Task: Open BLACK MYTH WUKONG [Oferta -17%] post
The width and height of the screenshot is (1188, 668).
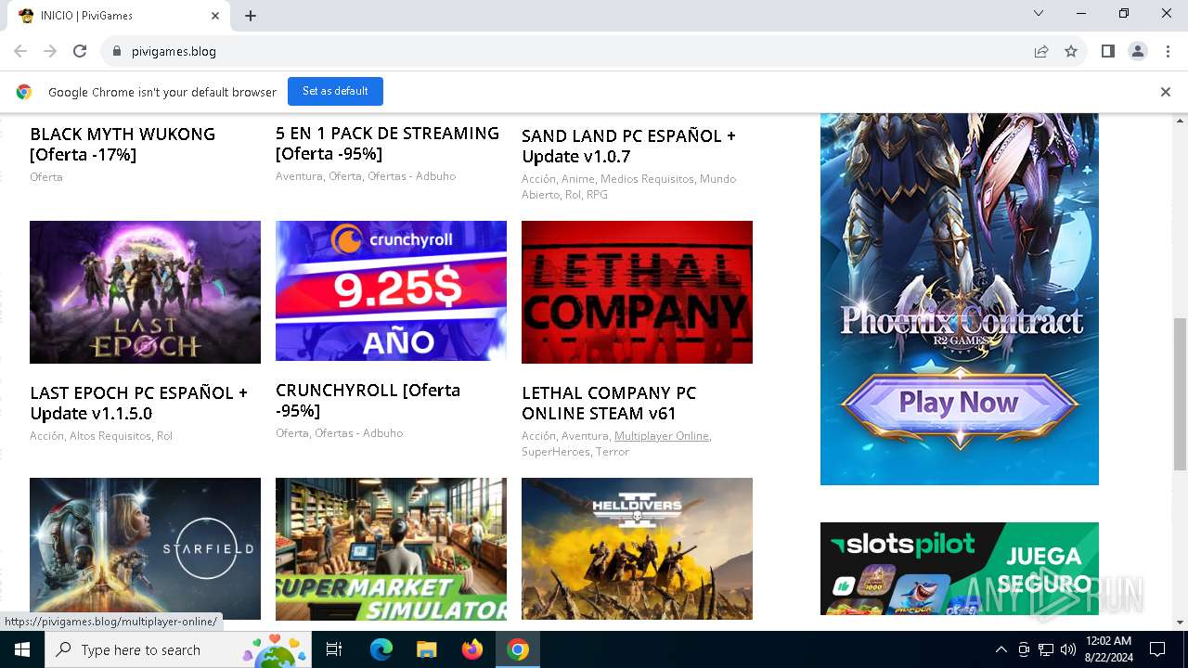Action: 123,144
